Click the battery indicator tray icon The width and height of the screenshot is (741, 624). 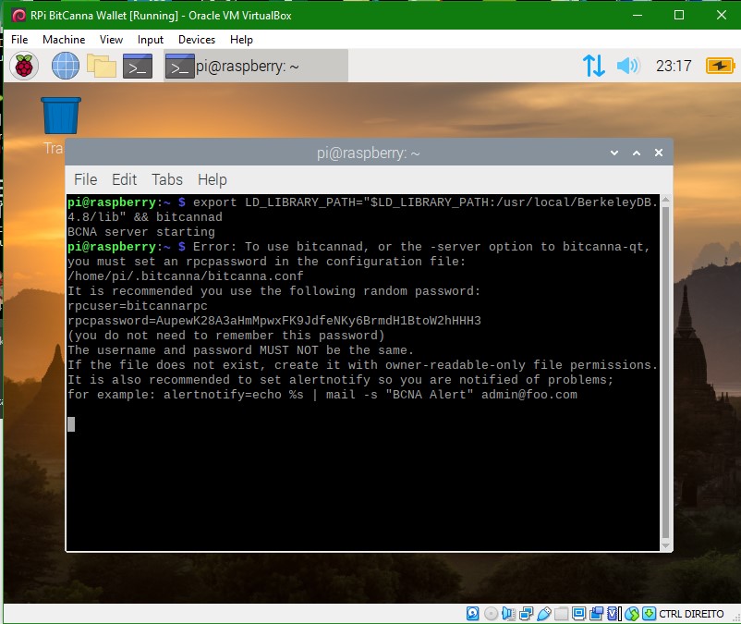pyautogui.click(x=720, y=66)
